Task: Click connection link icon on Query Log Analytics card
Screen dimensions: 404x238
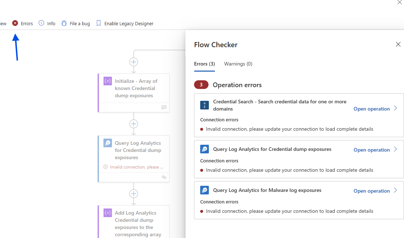Action: (164, 177)
